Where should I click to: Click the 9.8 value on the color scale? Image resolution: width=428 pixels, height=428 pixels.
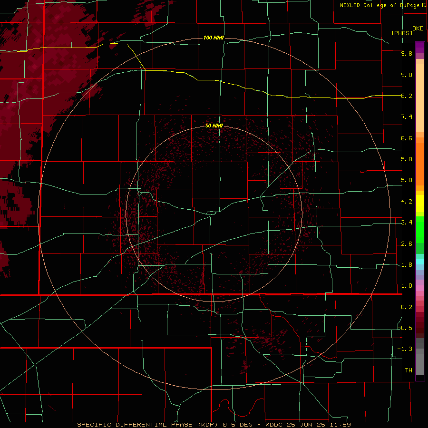407,53
